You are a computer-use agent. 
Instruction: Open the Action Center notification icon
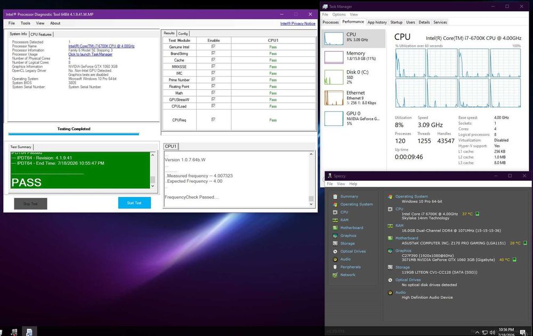click(523, 332)
